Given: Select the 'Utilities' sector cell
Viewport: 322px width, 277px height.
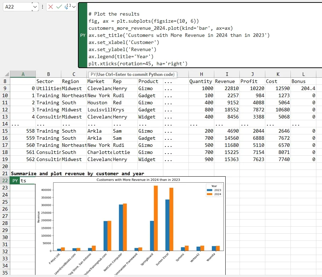Looking at the screenshot, I should point(48,88).
